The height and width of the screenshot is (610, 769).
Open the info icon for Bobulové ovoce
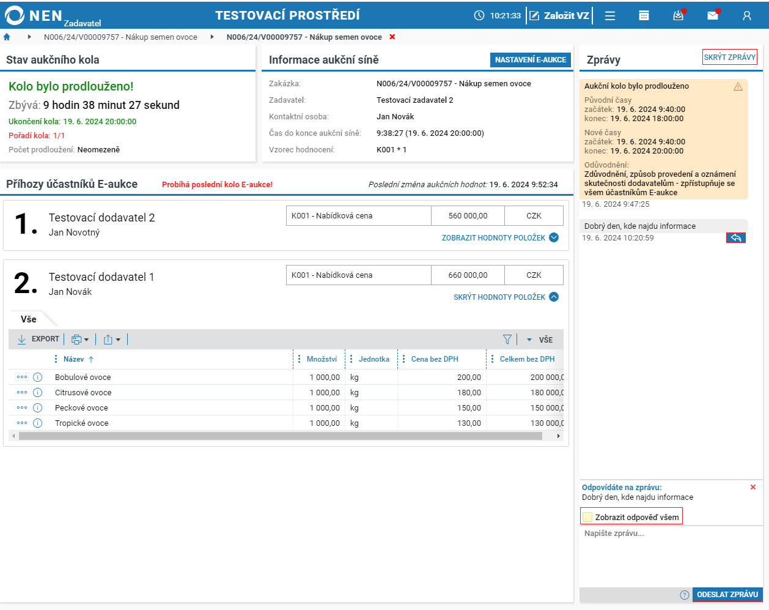(x=37, y=378)
